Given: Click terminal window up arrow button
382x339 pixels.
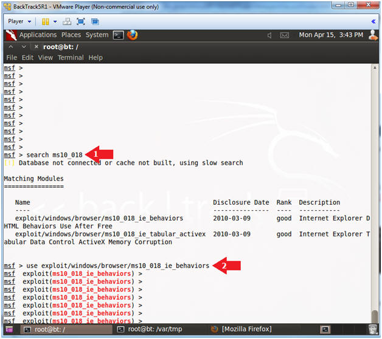Looking at the screenshot, I should pos(11,47).
